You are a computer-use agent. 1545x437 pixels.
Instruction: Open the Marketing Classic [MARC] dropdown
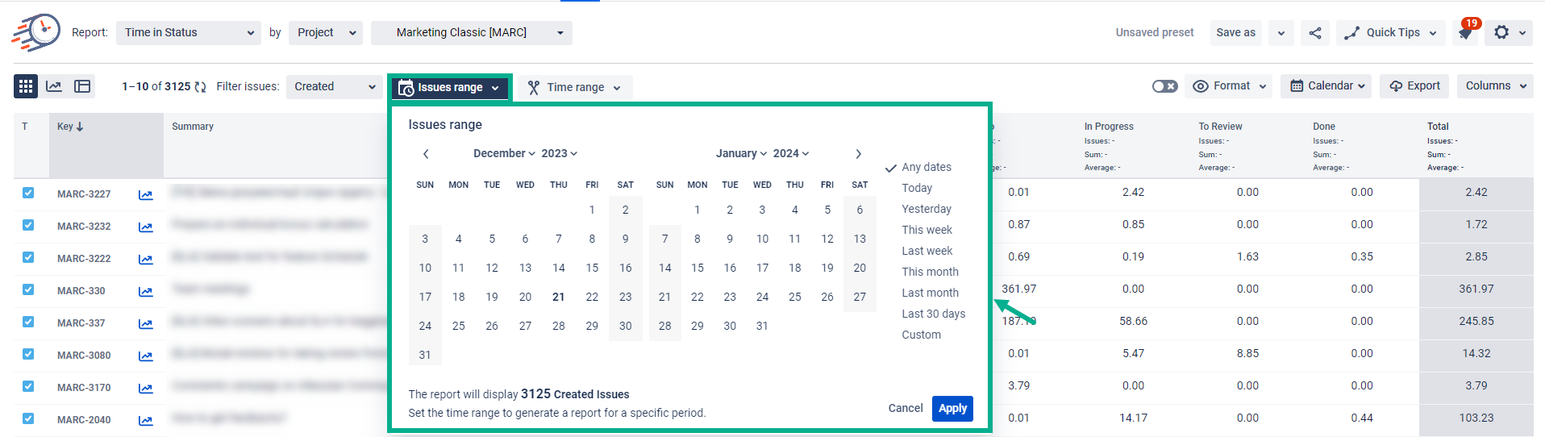[x=472, y=33]
